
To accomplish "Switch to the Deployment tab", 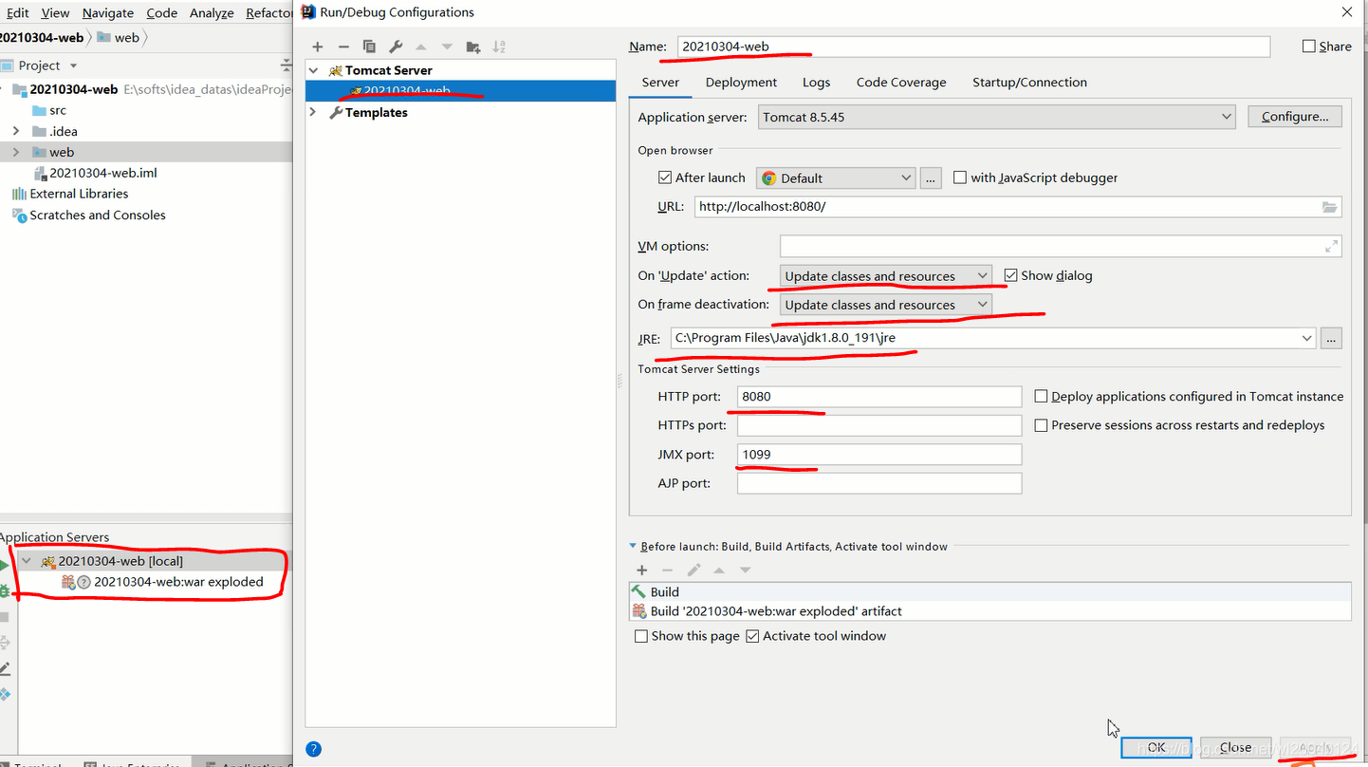I will 741,83.
